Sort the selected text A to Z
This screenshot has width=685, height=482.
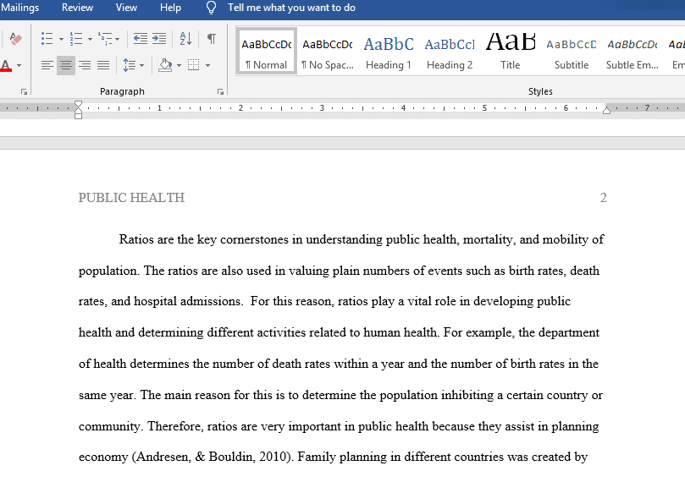coord(185,39)
